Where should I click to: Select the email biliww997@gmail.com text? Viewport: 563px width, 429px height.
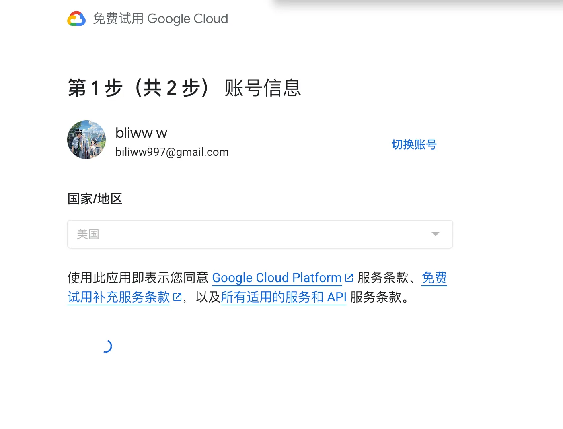[x=172, y=152]
